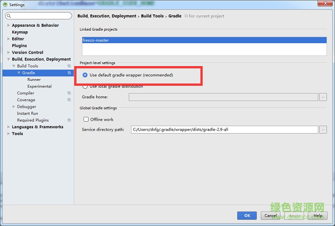Viewport: 335px width, 226px height.
Task: Open the Instant Run settings
Action: tap(28, 113)
